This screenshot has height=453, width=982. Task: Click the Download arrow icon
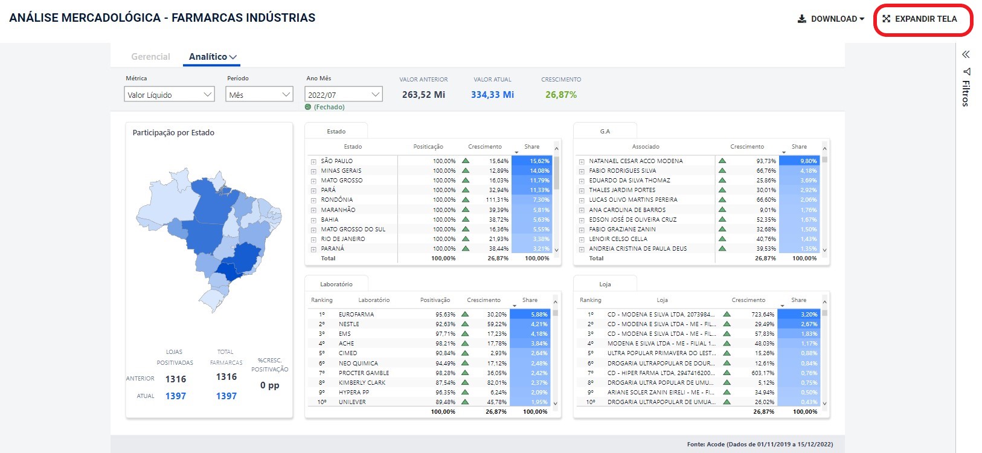(x=802, y=19)
